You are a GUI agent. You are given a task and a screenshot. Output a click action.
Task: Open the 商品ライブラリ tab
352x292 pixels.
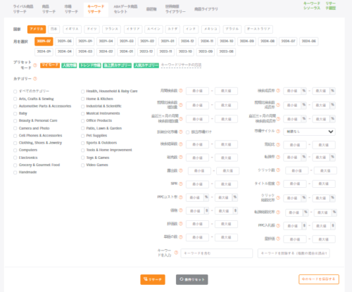point(206,9)
